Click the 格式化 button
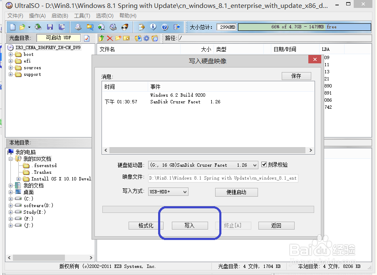The height and width of the screenshot is (275, 377). point(146,226)
